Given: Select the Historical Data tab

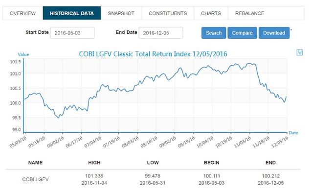Looking at the screenshot, I should point(72,13).
